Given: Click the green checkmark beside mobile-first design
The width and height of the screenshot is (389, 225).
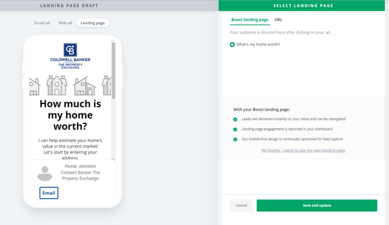Looking at the screenshot, I should (235, 139).
